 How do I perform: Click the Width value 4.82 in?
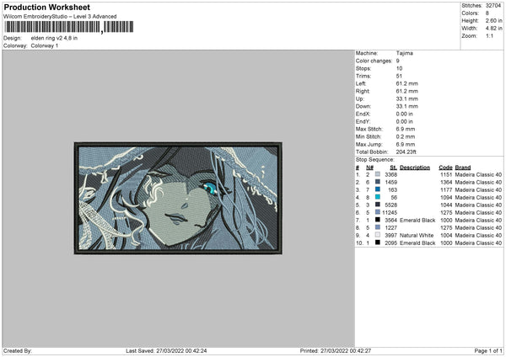click(x=493, y=29)
